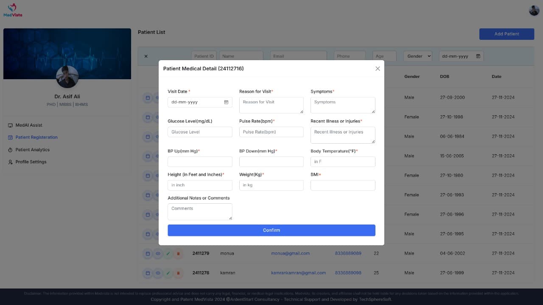Select the BP Up(mm Hg) input box
Image resolution: width=543 pixels, height=305 pixels.
[200, 161]
